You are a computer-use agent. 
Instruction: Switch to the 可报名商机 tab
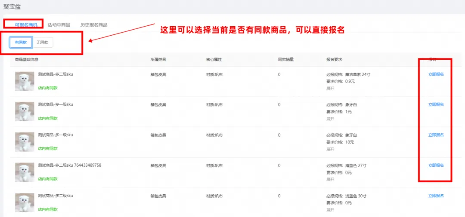26,25
